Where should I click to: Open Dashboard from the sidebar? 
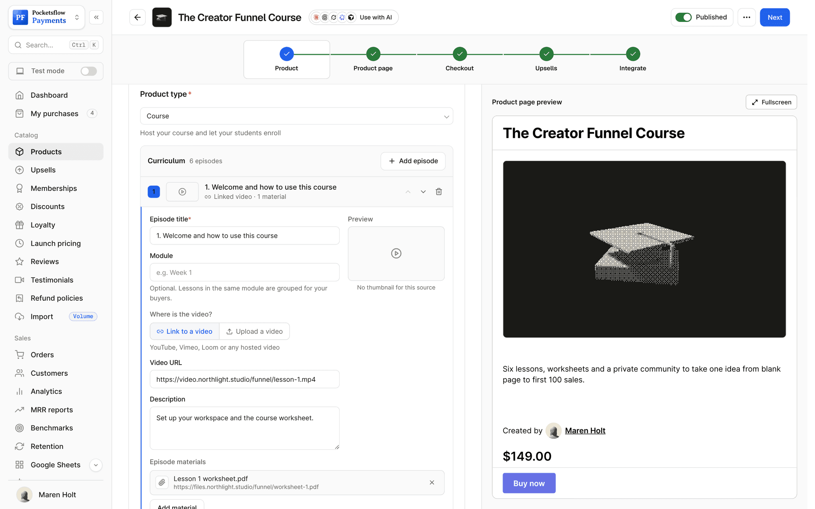click(x=56, y=95)
